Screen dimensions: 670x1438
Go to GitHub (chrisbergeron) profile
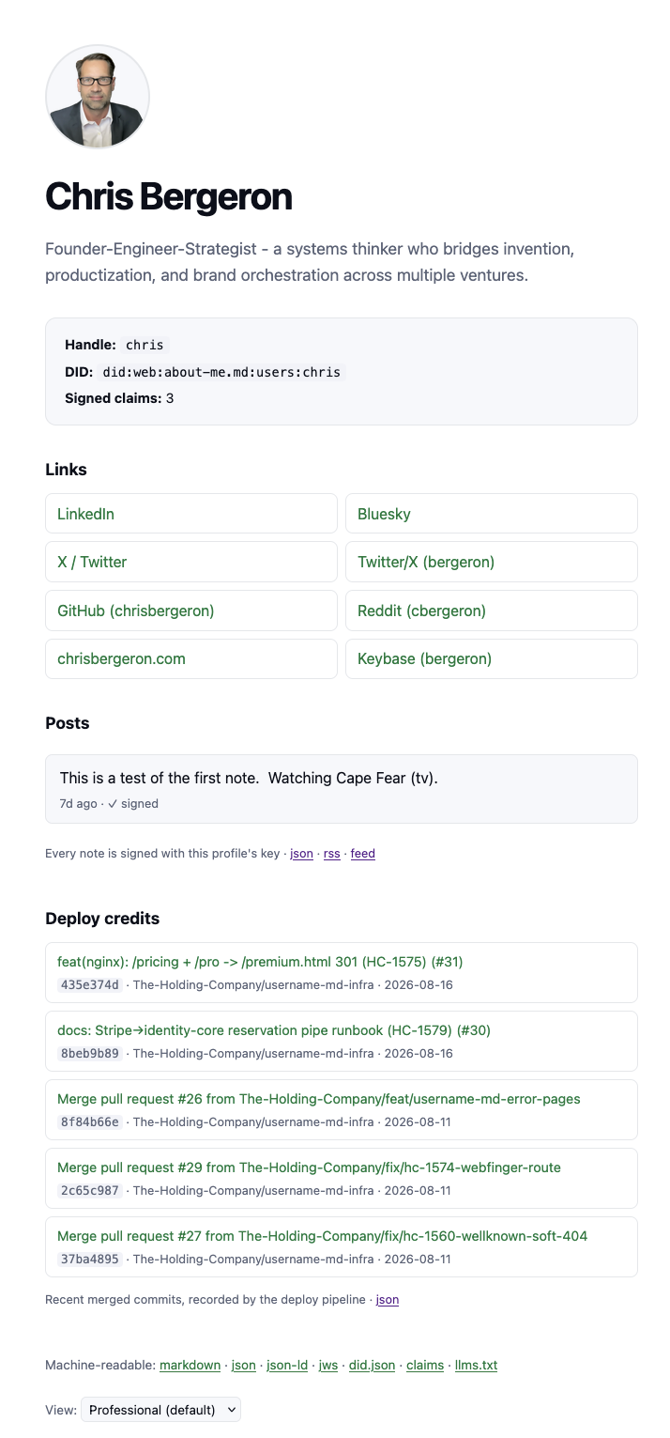(191, 611)
